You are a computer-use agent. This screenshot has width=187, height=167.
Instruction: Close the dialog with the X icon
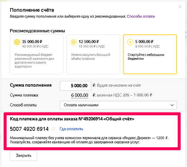coord(180,7)
